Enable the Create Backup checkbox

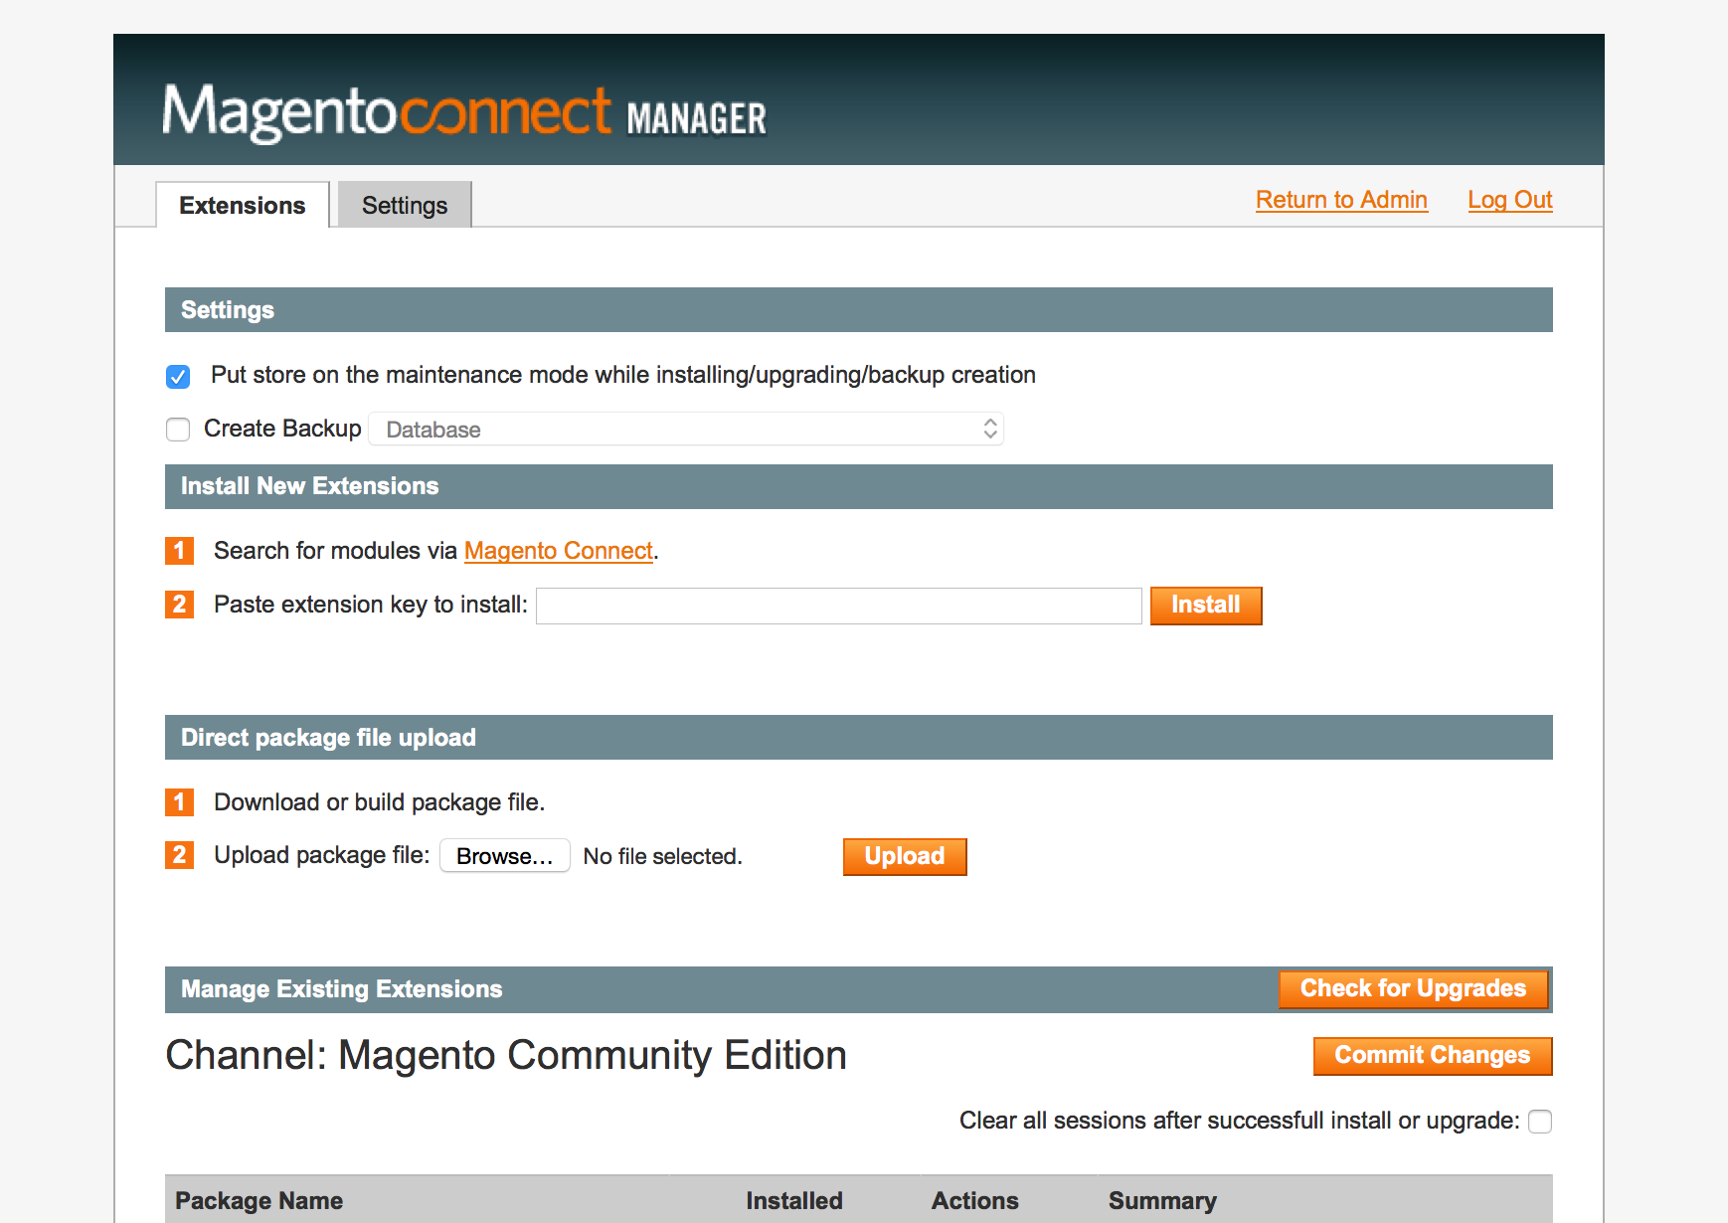[x=178, y=430]
